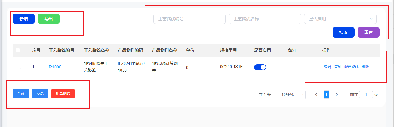Click the 反选 invert selection button
This screenshot has width=394, height=127.
click(x=40, y=94)
